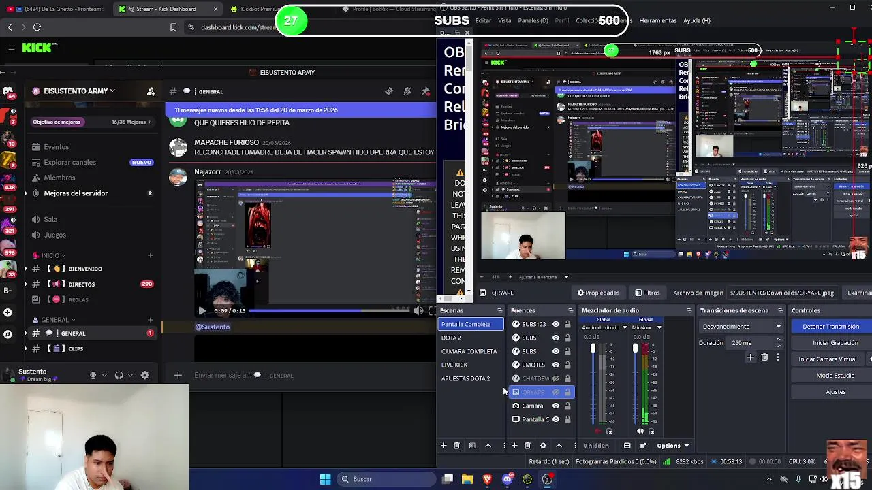Collapse the INICIO channel category

(50, 255)
